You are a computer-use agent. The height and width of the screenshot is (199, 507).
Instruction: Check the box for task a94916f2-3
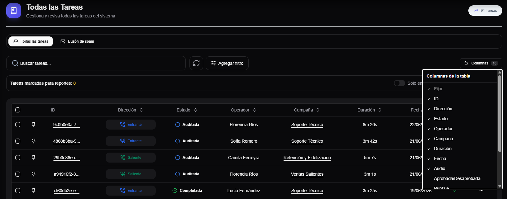18,174
